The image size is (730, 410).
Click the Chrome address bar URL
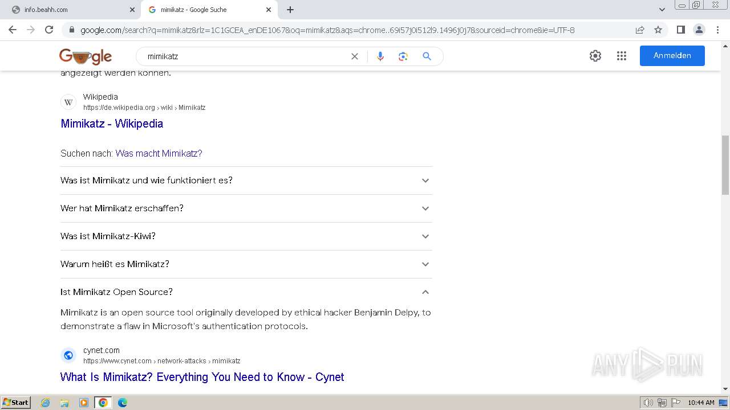327,30
